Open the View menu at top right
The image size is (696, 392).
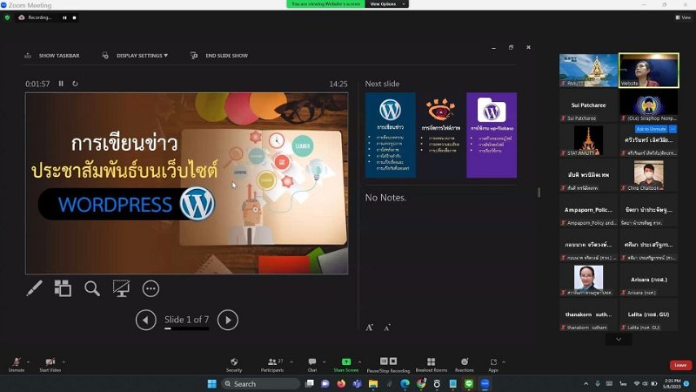point(683,17)
